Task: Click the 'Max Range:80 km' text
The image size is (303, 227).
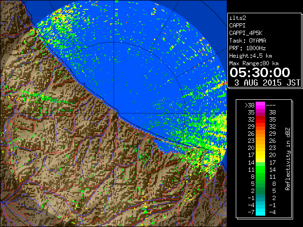Action: pyautogui.click(x=254, y=63)
